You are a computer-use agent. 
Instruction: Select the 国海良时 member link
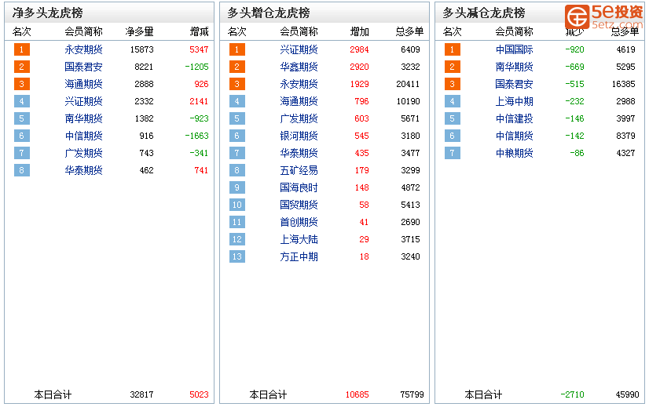pyautogui.click(x=299, y=188)
